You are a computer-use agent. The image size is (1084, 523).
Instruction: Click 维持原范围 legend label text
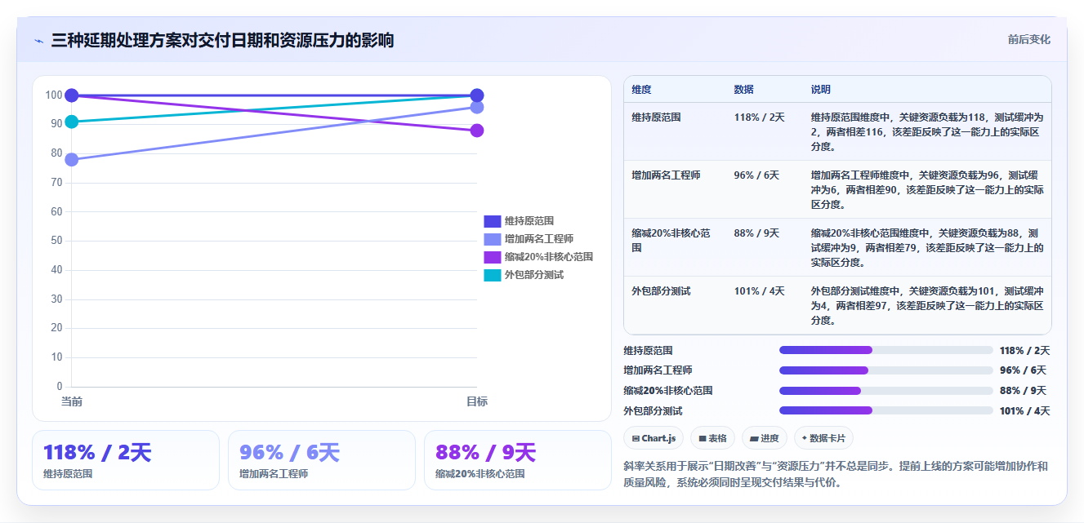529,221
